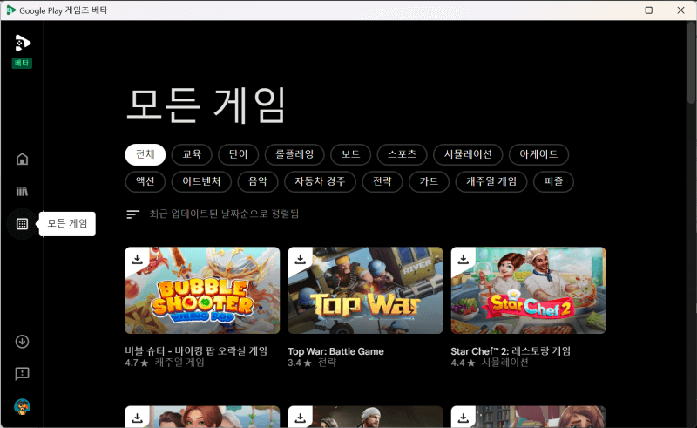
Task: Open the Star Chef 2 game thumbnail
Action: tap(528, 290)
